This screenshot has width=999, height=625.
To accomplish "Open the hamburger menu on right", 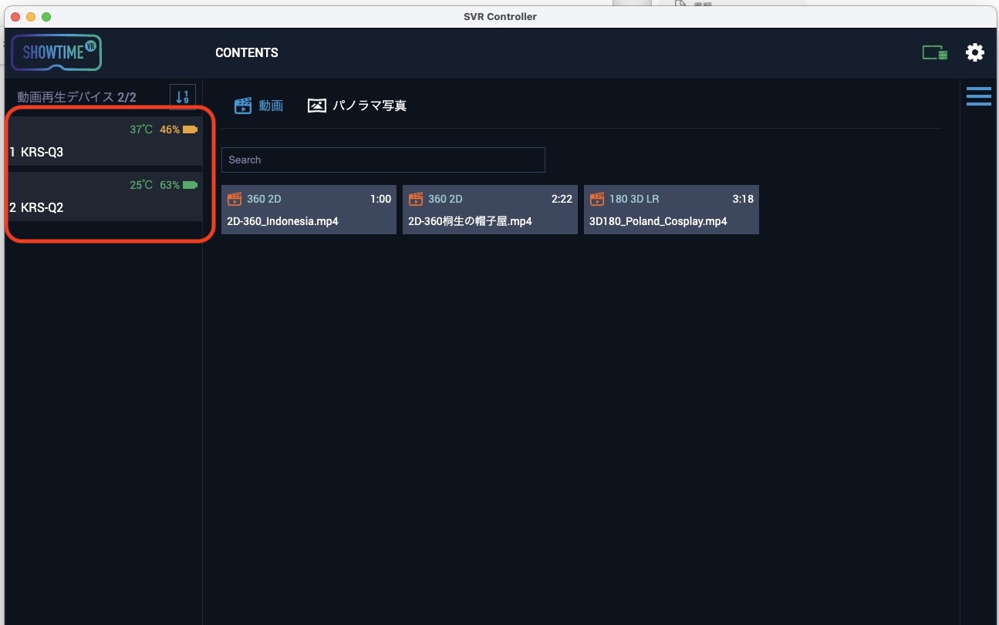I will pos(978,96).
